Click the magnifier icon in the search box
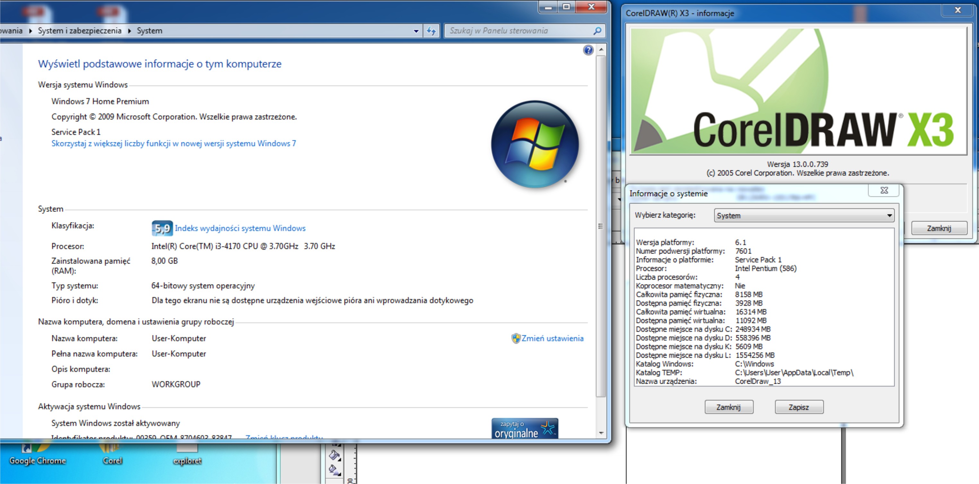This screenshot has width=979, height=484. pos(597,31)
